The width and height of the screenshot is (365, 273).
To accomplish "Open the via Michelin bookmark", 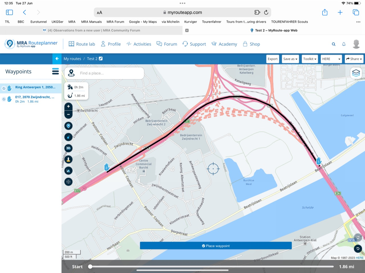I will click(171, 22).
